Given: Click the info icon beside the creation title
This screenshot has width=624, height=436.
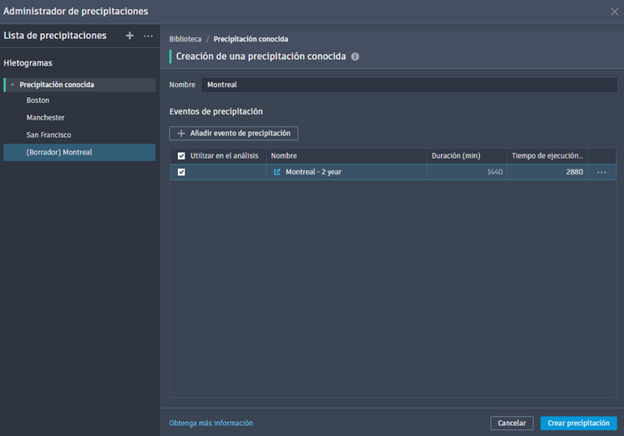Looking at the screenshot, I should [x=355, y=56].
